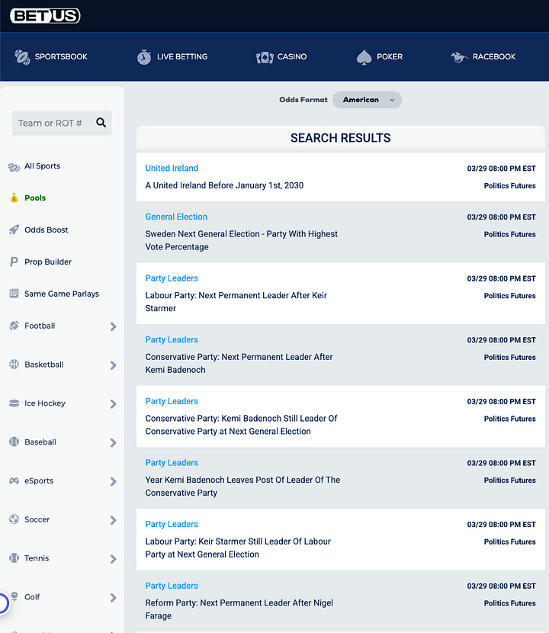Viewport: 549px width, 633px height.
Task: Expand the Golf chevron
Action: [113, 598]
